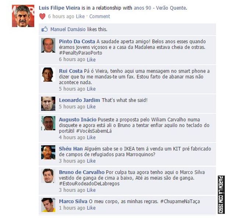Like Marco Silva's comment
Screen dimensions: 248x219
[91, 208]
